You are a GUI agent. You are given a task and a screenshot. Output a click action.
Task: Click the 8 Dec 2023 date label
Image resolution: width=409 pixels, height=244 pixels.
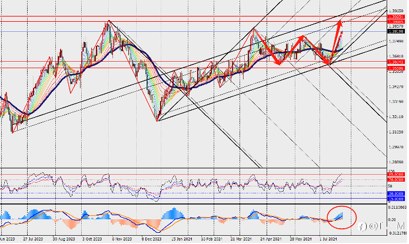(x=152, y=239)
